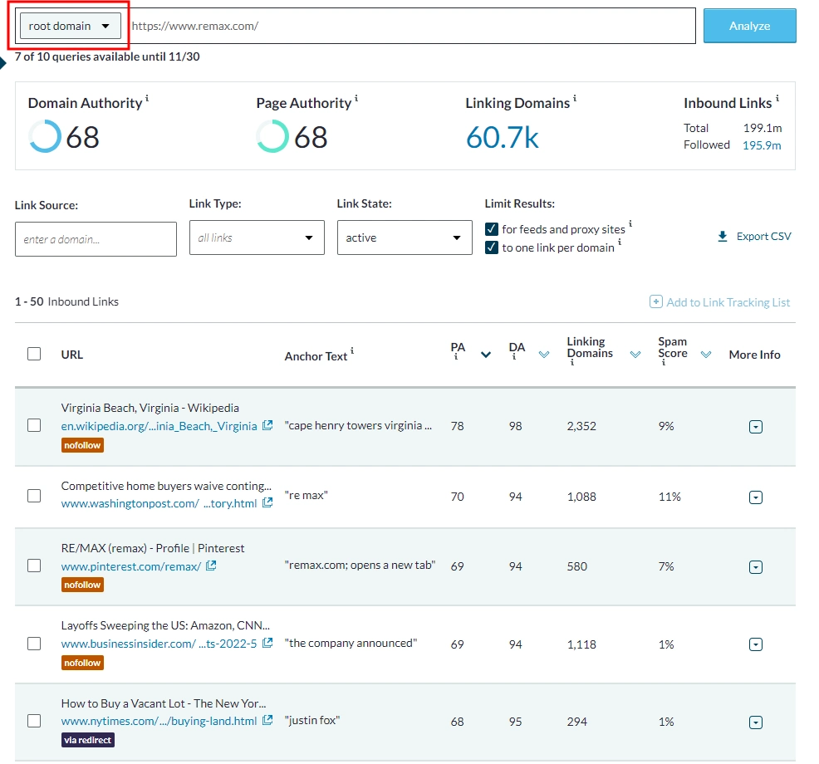
Task: Open www.pinterest.com/remax/ link
Action: (x=131, y=566)
